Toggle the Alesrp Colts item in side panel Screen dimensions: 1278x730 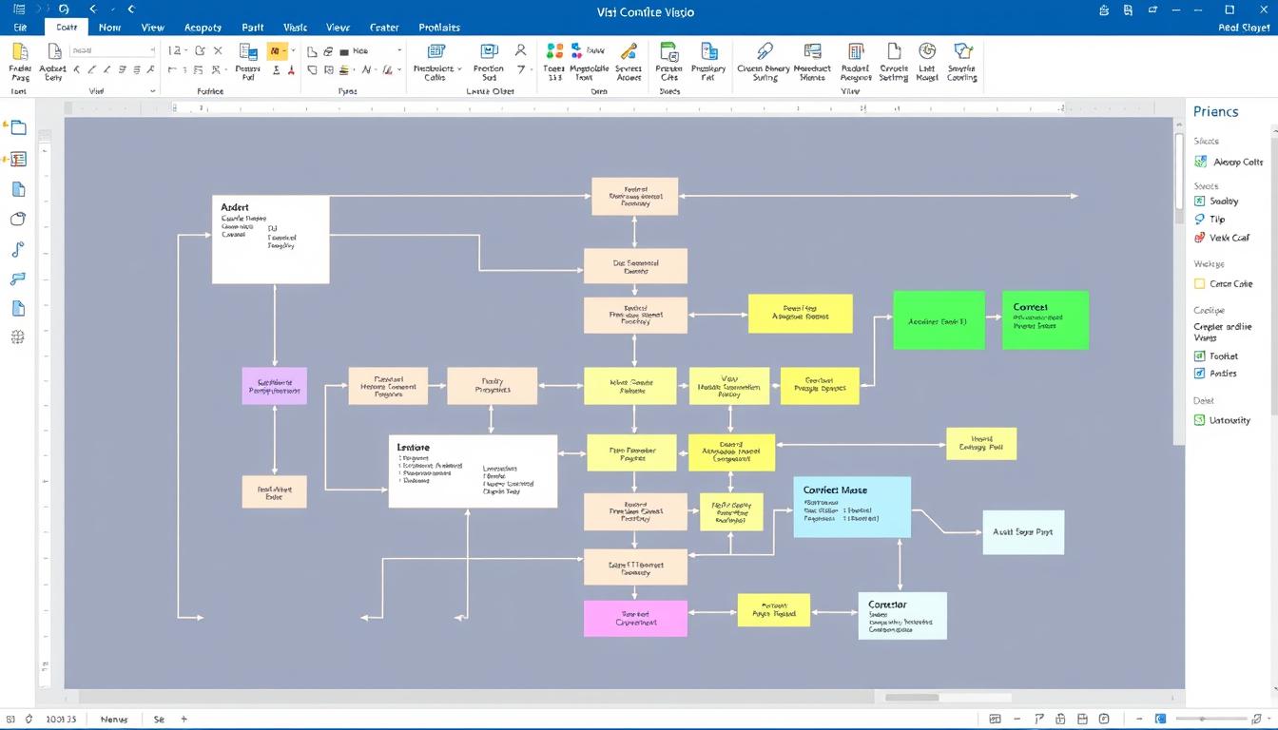tap(1229, 163)
